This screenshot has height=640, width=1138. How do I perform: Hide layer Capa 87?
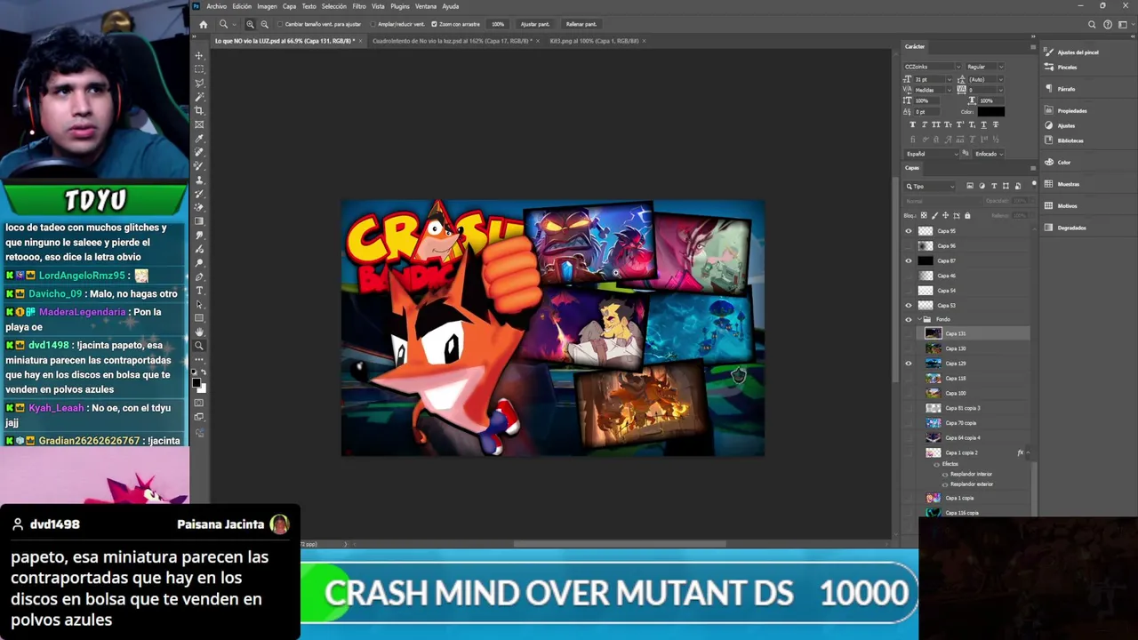pos(909,261)
